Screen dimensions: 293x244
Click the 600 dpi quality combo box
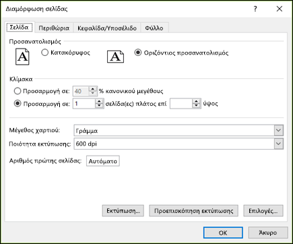pos(178,144)
